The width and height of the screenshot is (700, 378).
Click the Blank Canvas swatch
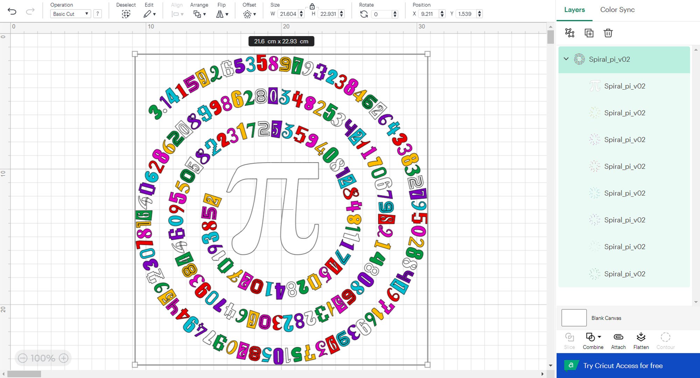point(574,318)
